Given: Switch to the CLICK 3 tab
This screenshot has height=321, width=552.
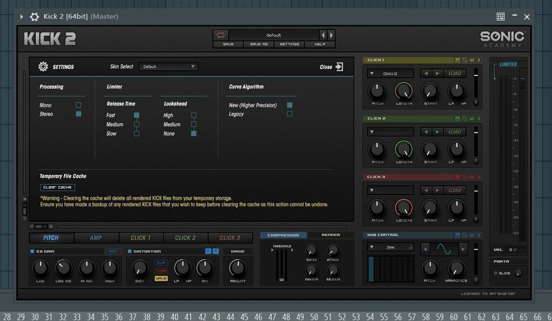Looking at the screenshot, I should pyautogui.click(x=230, y=238).
